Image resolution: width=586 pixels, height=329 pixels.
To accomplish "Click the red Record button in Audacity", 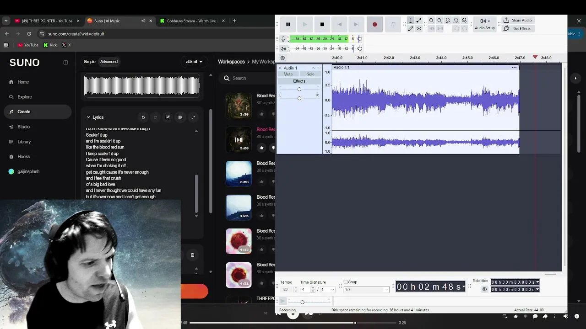I will (374, 24).
